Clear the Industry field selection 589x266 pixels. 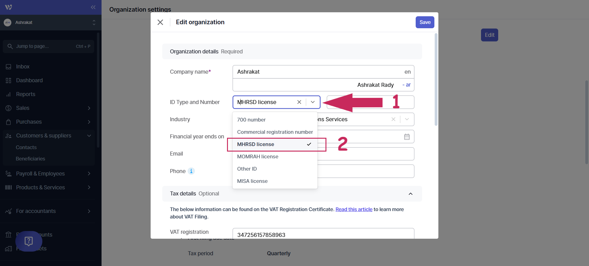pos(393,119)
